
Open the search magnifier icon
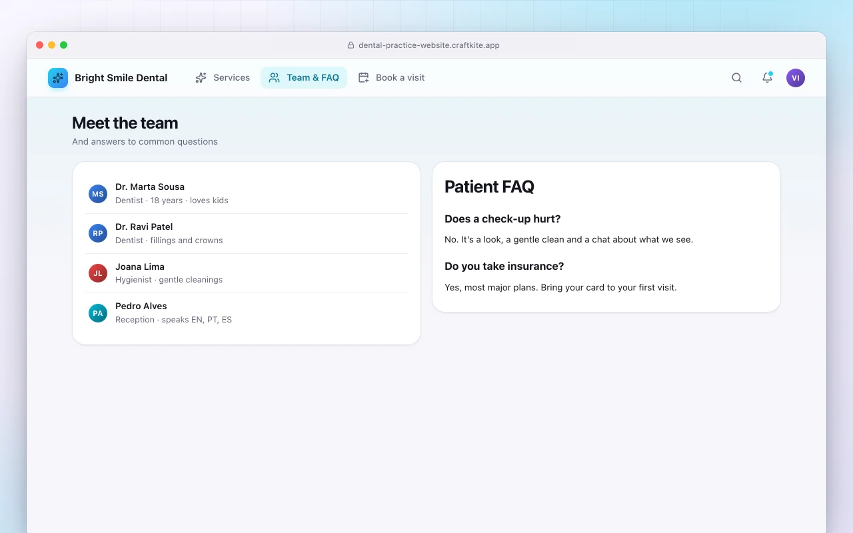736,78
